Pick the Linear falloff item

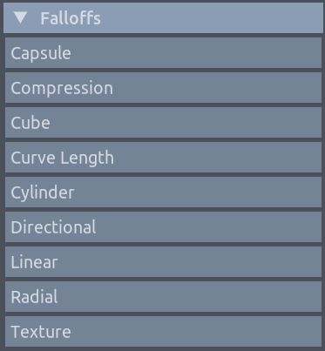coord(163,262)
